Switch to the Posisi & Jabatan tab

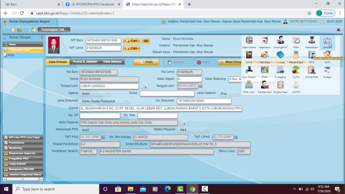tap(85, 62)
